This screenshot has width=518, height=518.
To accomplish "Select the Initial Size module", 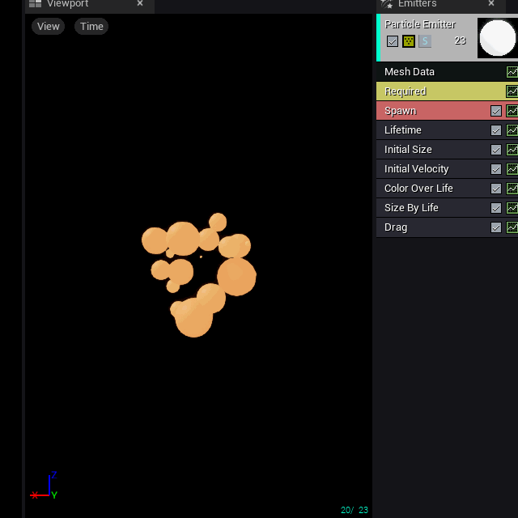I will point(447,150).
